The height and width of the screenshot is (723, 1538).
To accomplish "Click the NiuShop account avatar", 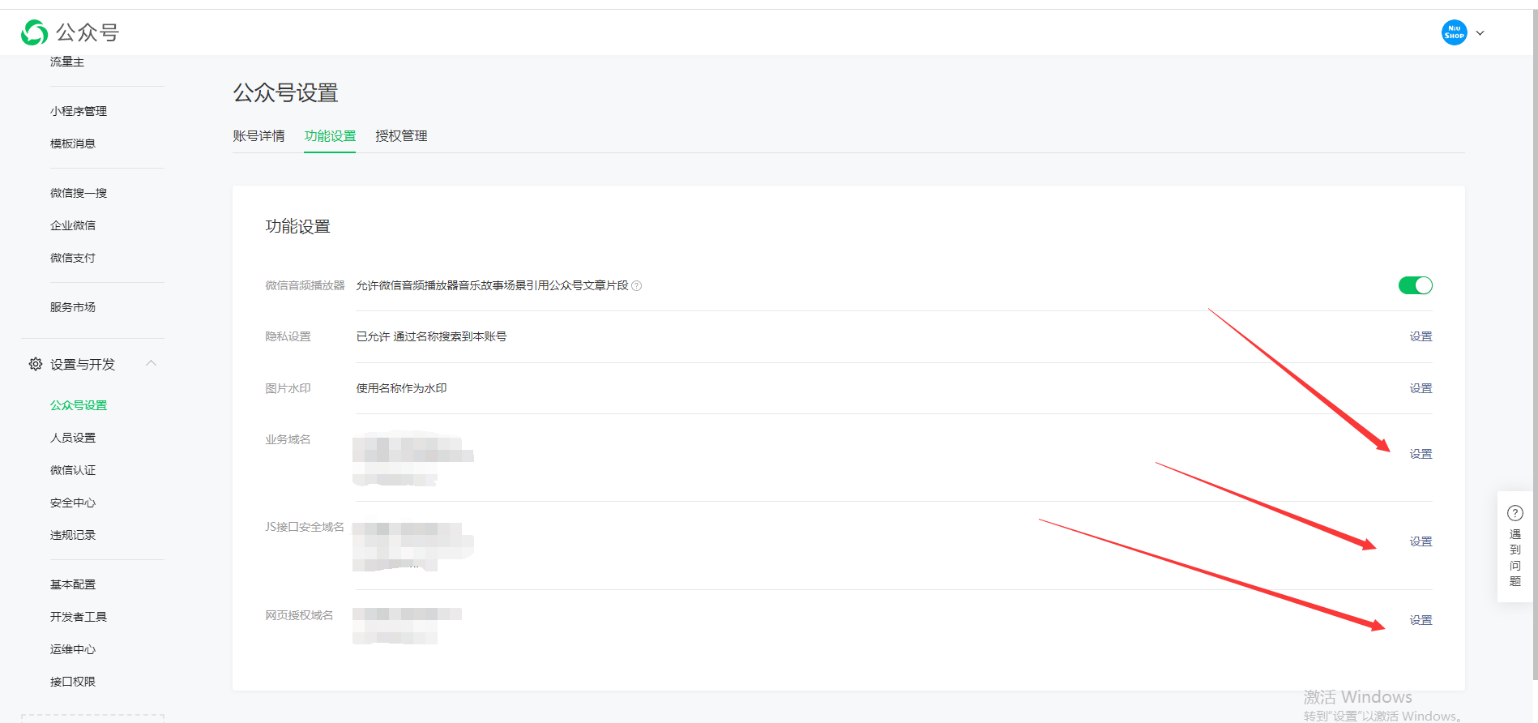I will pyautogui.click(x=1454, y=32).
